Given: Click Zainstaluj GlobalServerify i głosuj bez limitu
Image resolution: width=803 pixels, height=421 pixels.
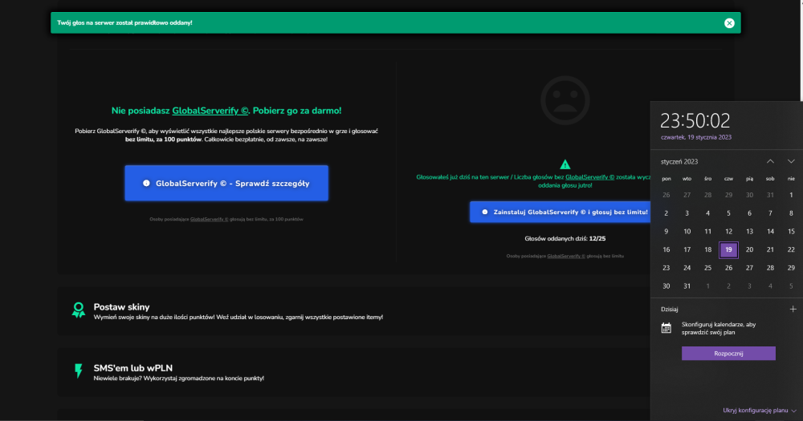Looking at the screenshot, I should point(560,212).
